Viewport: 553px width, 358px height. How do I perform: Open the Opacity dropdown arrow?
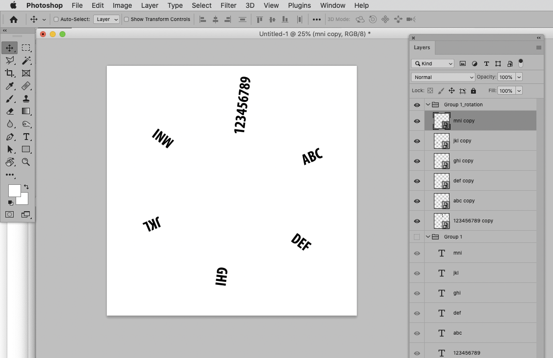tap(518, 77)
